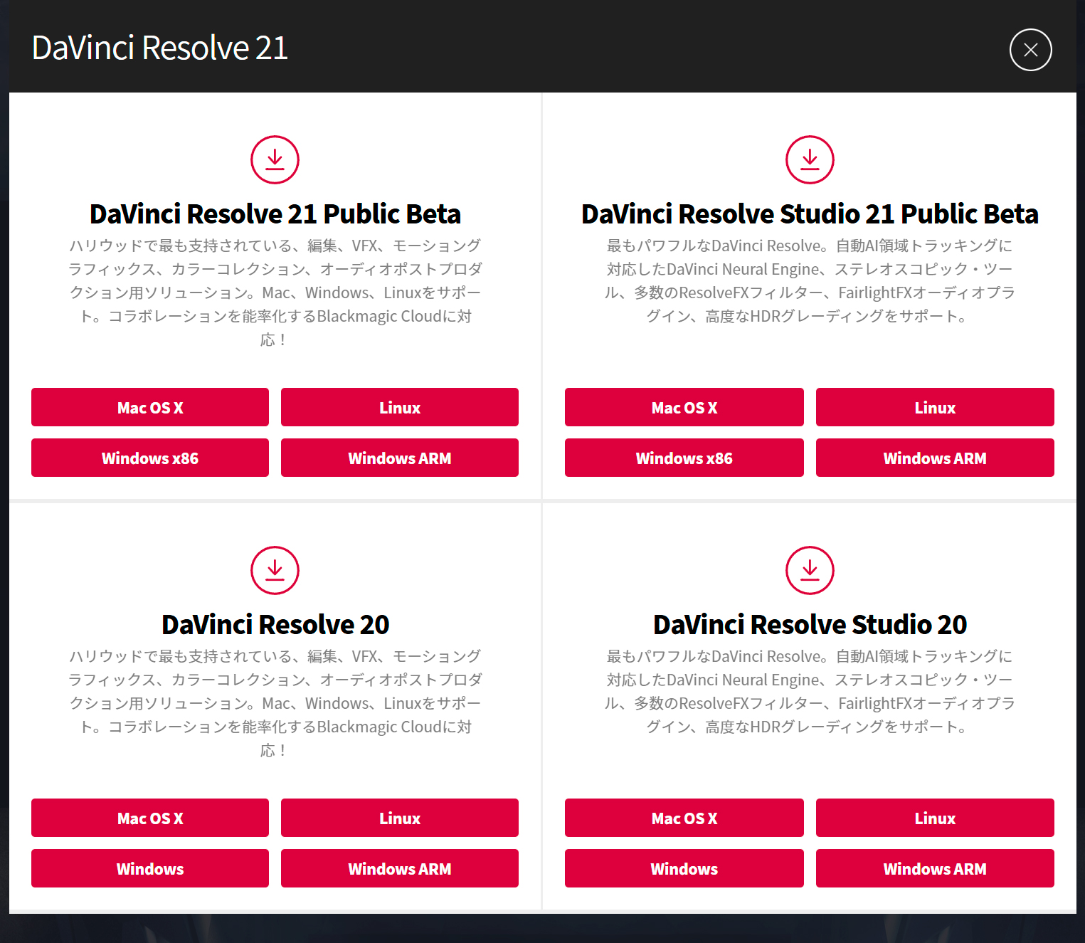This screenshot has height=943, width=1085.
Task: Click the DaVinci Resolve Studio 21 Public Beta download icon
Action: coord(810,159)
